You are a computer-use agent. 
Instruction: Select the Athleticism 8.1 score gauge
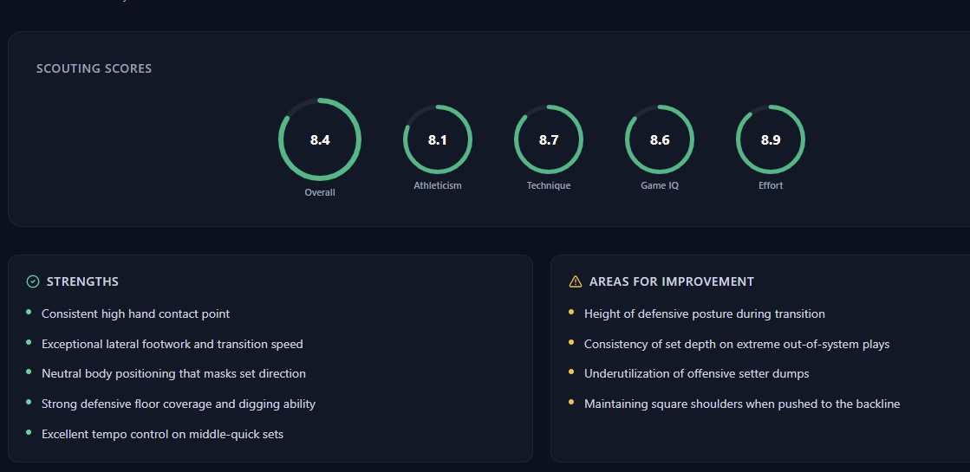(x=438, y=139)
